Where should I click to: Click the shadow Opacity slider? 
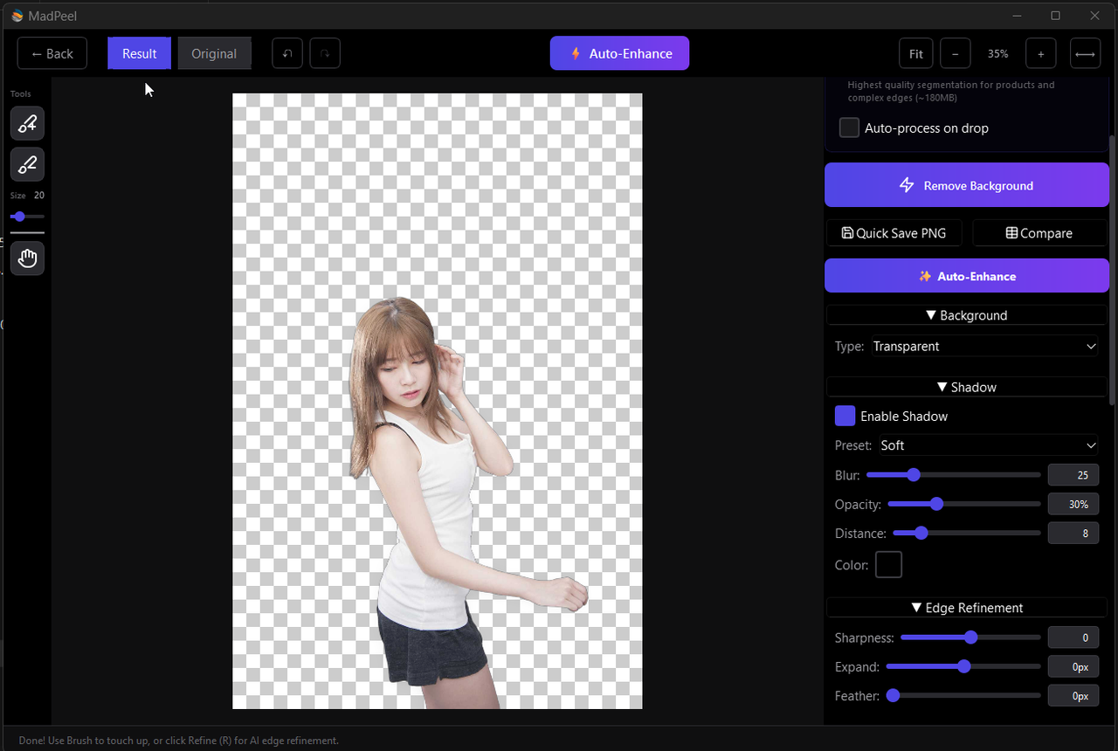964,504
